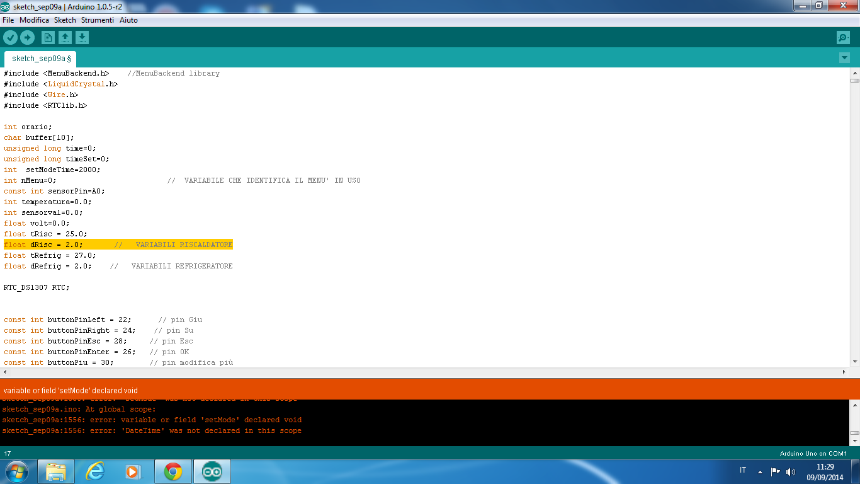This screenshot has width=860, height=484.
Task: Save the sketch with Save icon
Action: [82, 38]
